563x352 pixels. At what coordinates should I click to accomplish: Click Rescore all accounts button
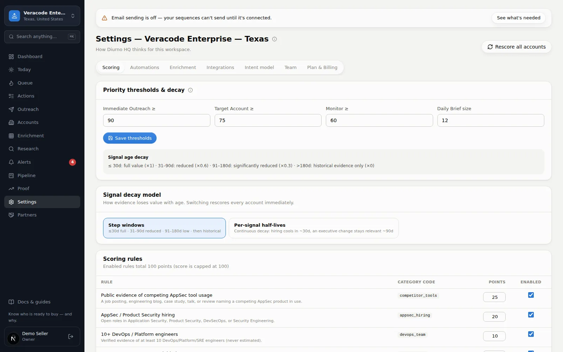pos(516,47)
